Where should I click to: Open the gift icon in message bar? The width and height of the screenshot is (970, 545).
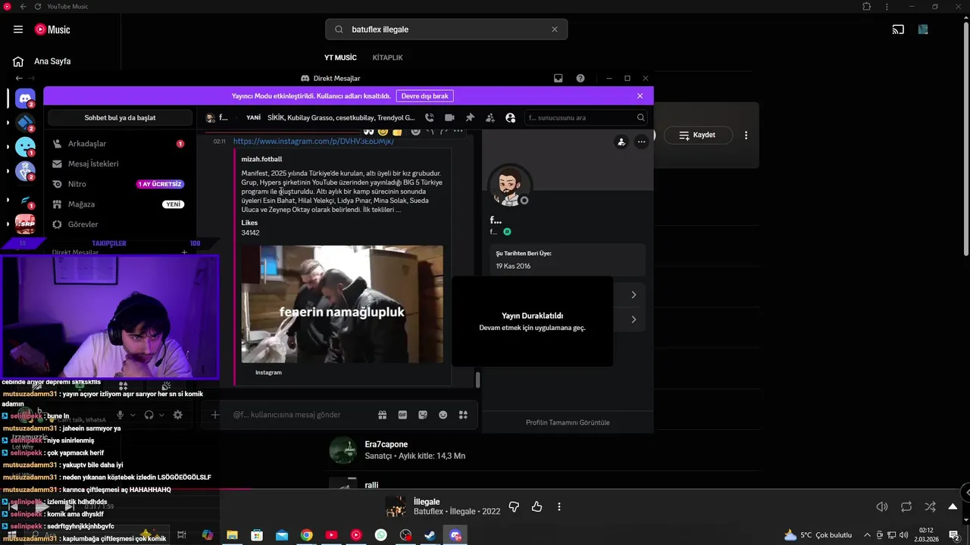pos(383,415)
